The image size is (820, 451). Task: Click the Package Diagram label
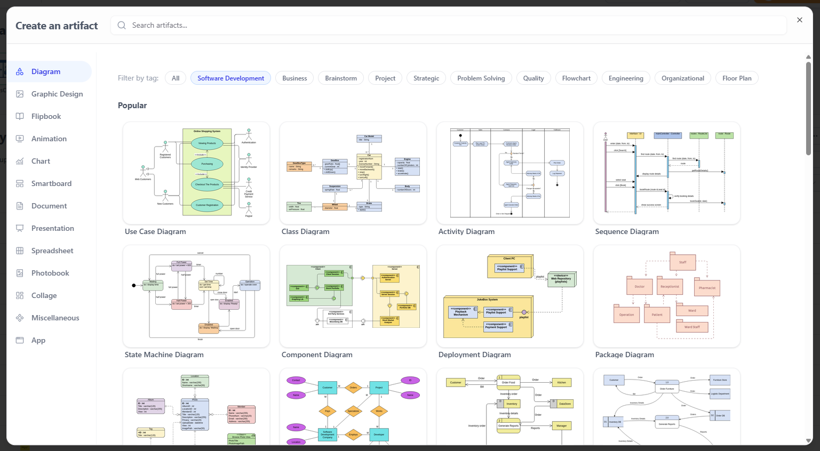tap(625, 355)
